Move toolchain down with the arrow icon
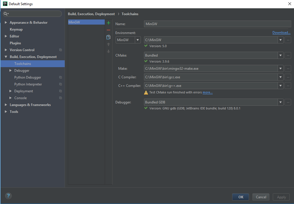The height and width of the screenshot is (204, 294). [x=108, y=51]
